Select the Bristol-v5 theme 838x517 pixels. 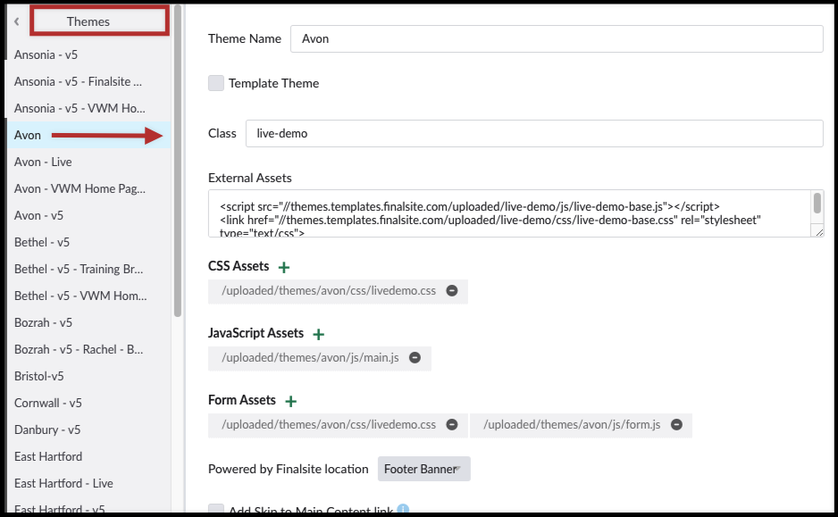click(x=88, y=376)
